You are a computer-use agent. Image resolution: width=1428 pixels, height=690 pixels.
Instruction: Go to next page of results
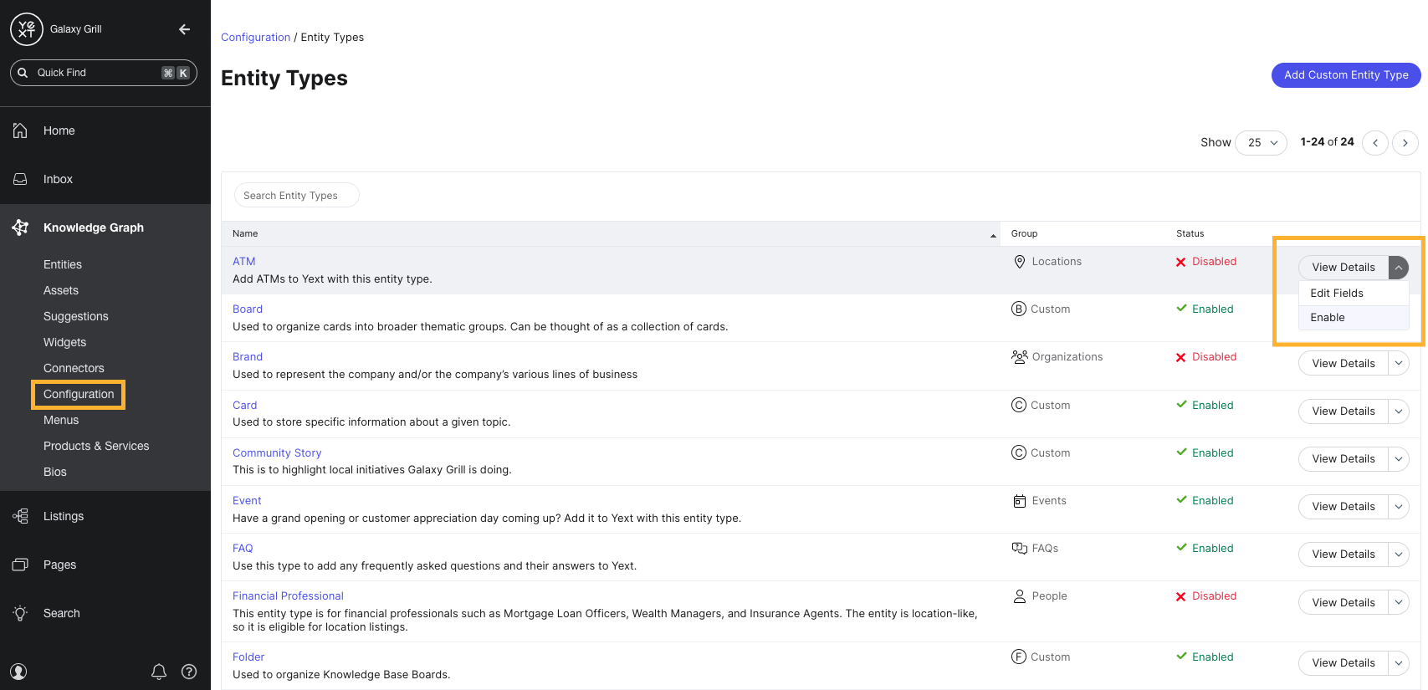coord(1405,143)
